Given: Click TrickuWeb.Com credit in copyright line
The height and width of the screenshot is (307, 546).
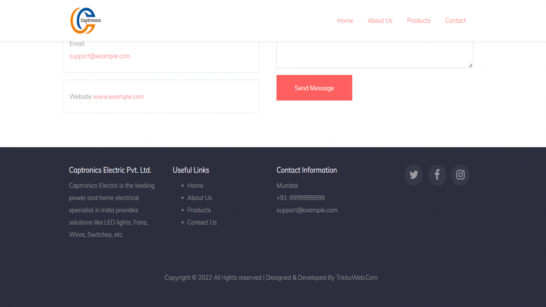Looking at the screenshot, I should pyautogui.click(x=357, y=278).
